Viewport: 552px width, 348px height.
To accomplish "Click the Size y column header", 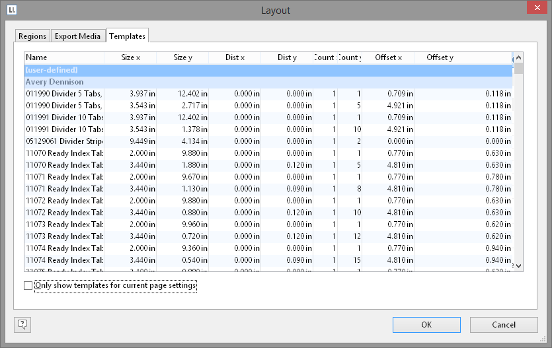I will [182, 57].
